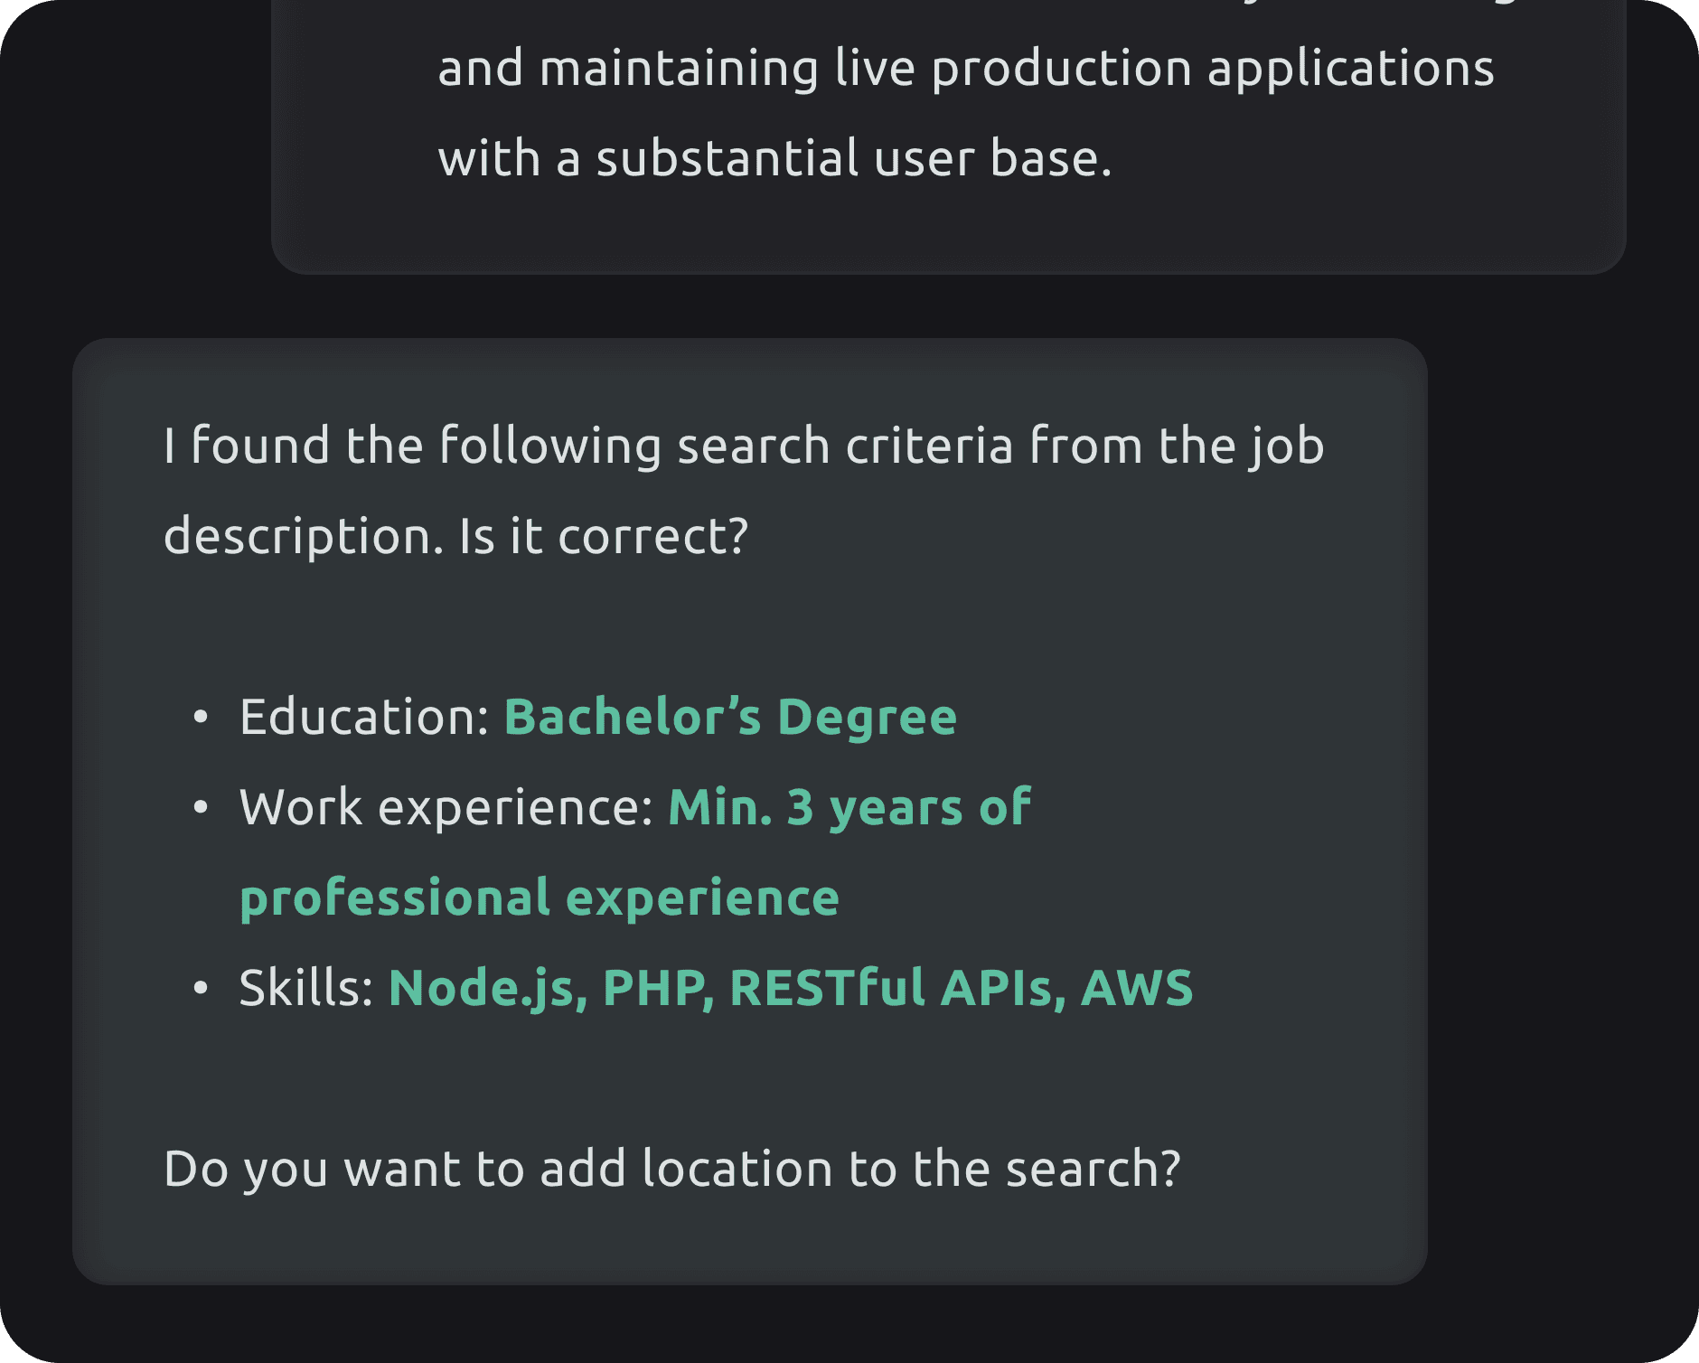
Task: Click the AWS skill
Action: [x=1137, y=988]
